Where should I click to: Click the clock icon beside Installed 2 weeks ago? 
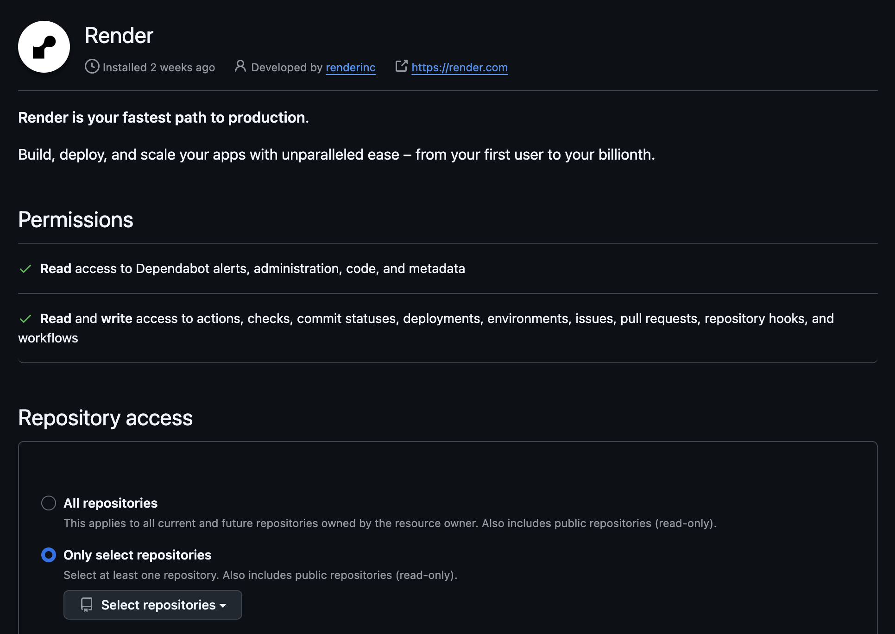(92, 67)
